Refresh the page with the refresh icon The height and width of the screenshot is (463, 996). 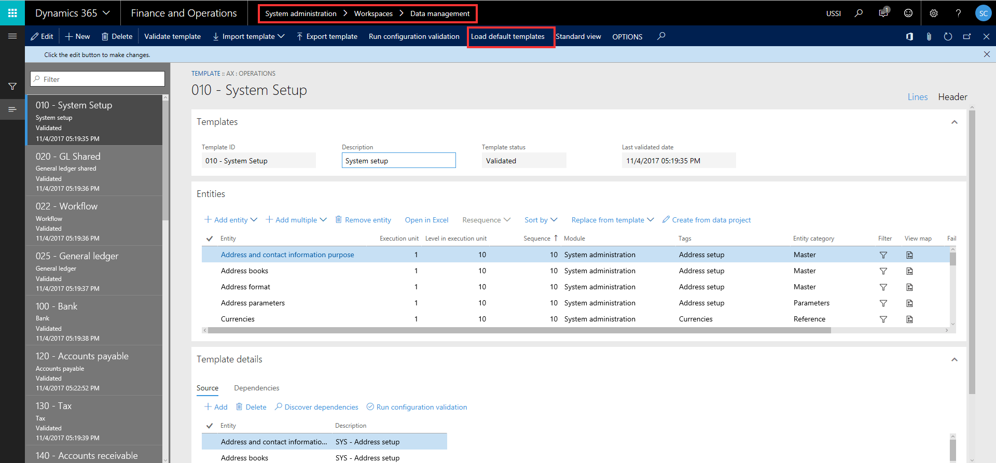pyautogui.click(x=948, y=36)
